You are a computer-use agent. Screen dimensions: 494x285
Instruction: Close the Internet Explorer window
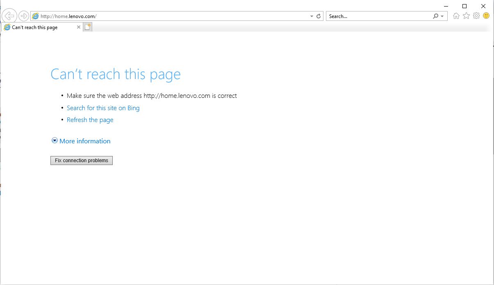coord(483,6)
